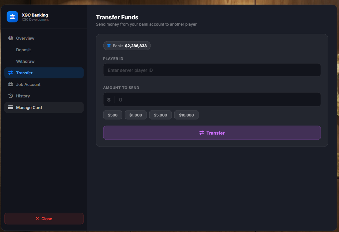Click the X icon on Close button

[x=37, y=219]
